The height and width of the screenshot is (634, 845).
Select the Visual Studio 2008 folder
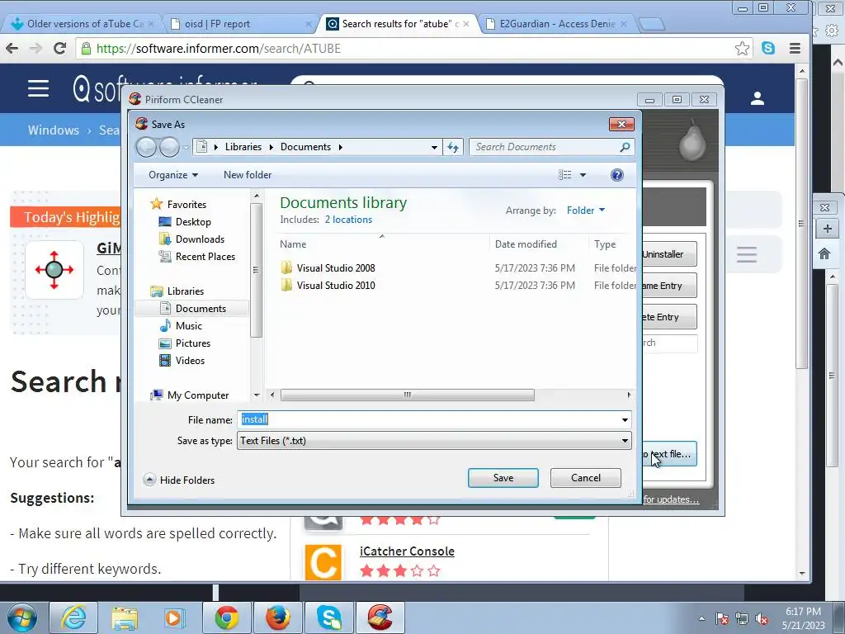point(336,268)
